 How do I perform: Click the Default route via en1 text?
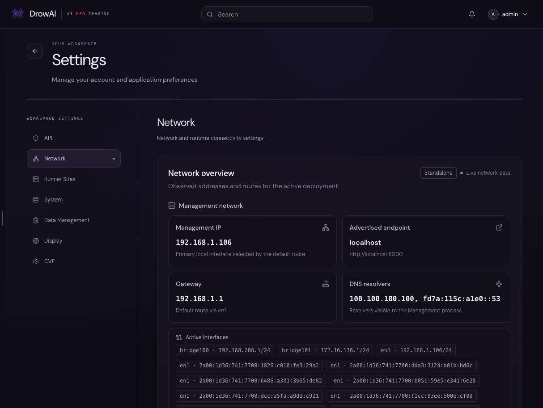(201, 310)
